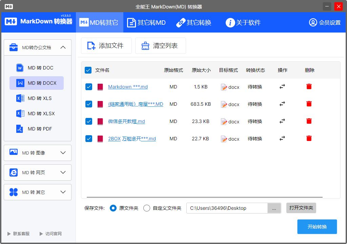The height and width of the screenshot is (244, 347).
Task: Select the 原文件夹 radio button
Action: click(x=113, y=208)
